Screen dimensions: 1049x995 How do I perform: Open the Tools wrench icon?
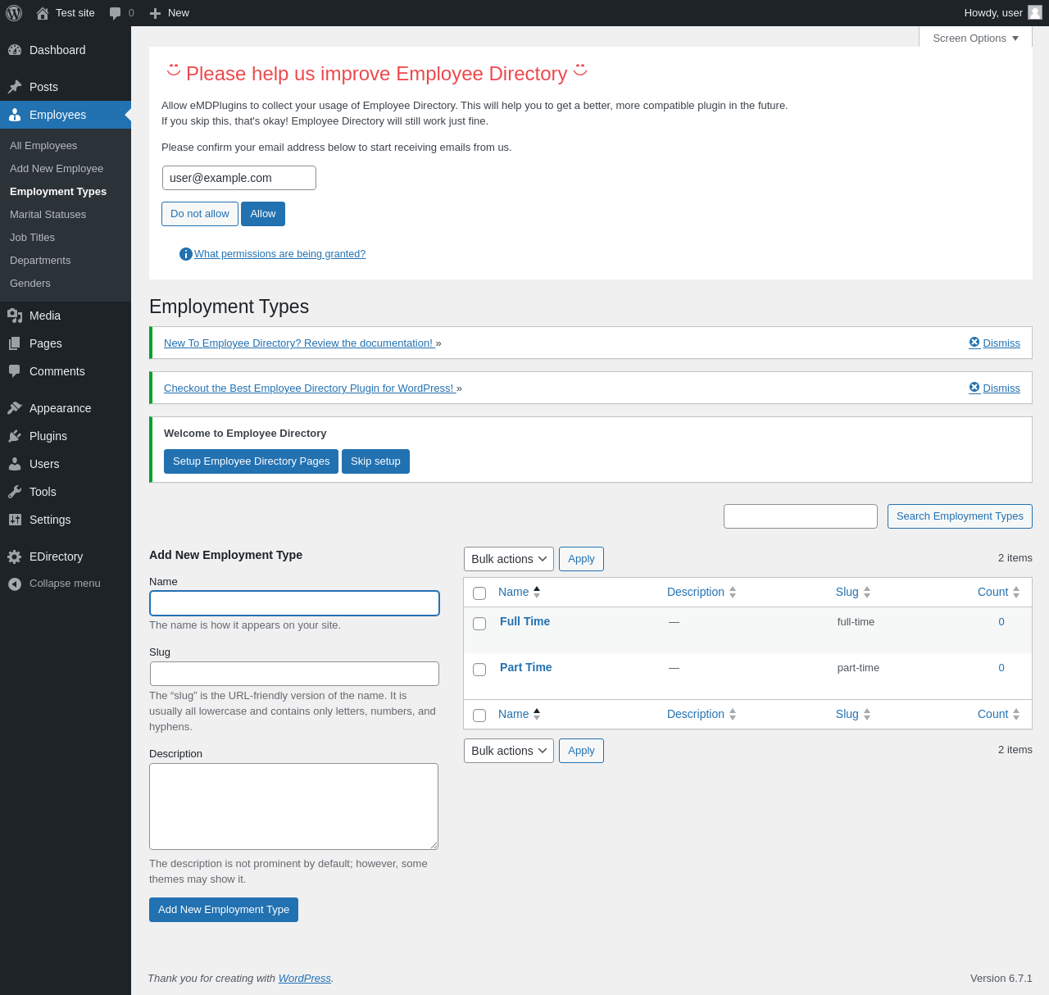click(x=15, y=492)
